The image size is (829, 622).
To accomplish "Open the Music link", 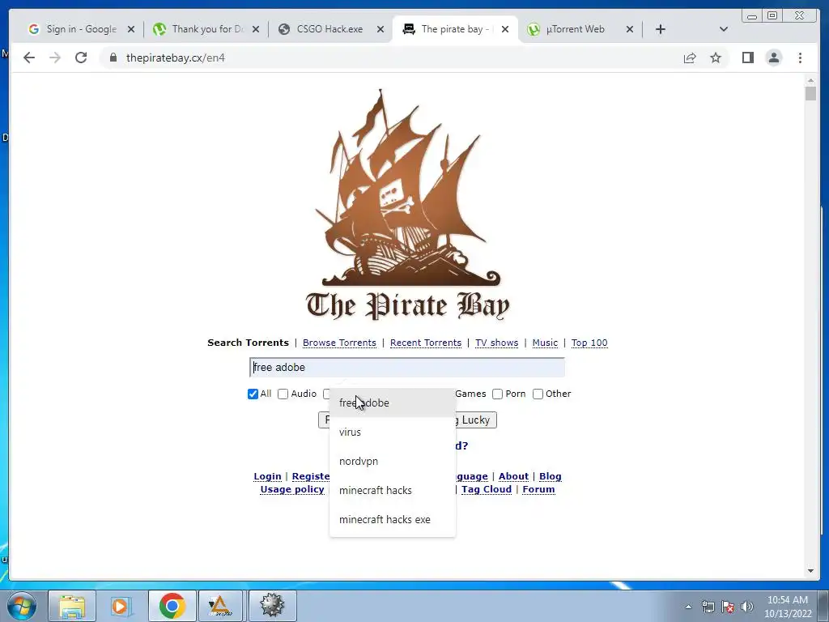I will click(545, 343).
